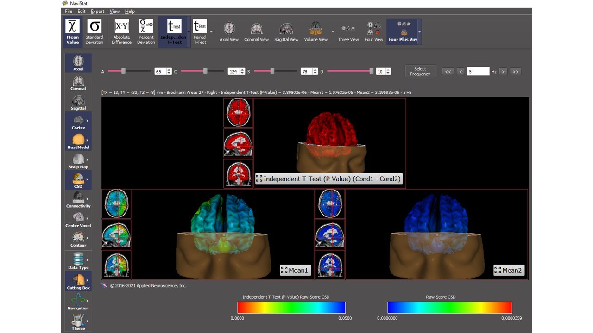Click the Mean1 axial slice thumbnail

click(x=116, y=203)
